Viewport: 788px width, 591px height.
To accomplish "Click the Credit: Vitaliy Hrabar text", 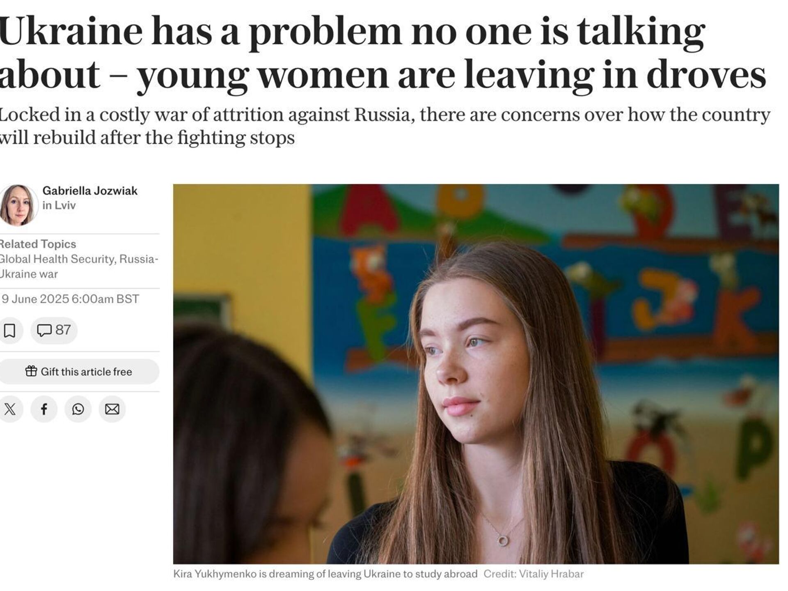I will (534, 574).
